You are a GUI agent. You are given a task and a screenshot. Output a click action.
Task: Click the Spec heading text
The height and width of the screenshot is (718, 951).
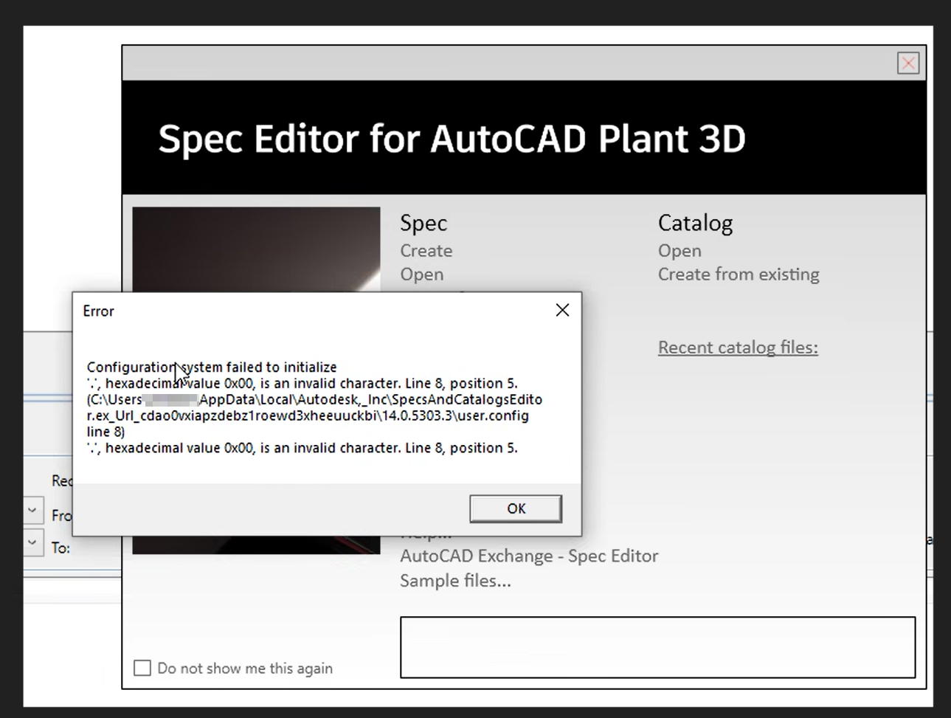423,223
